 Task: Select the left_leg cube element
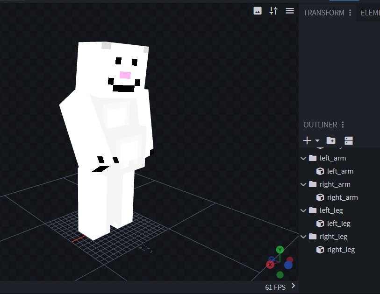pos(339,224)
